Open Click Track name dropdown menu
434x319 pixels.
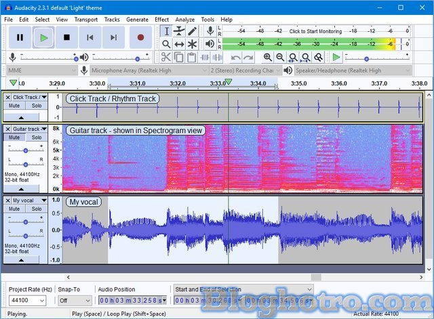[x=30, y=98]
